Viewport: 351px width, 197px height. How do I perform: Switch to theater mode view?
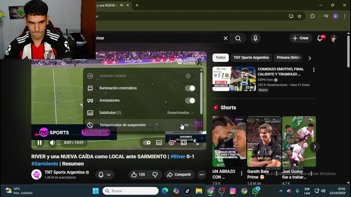[184, 143]
